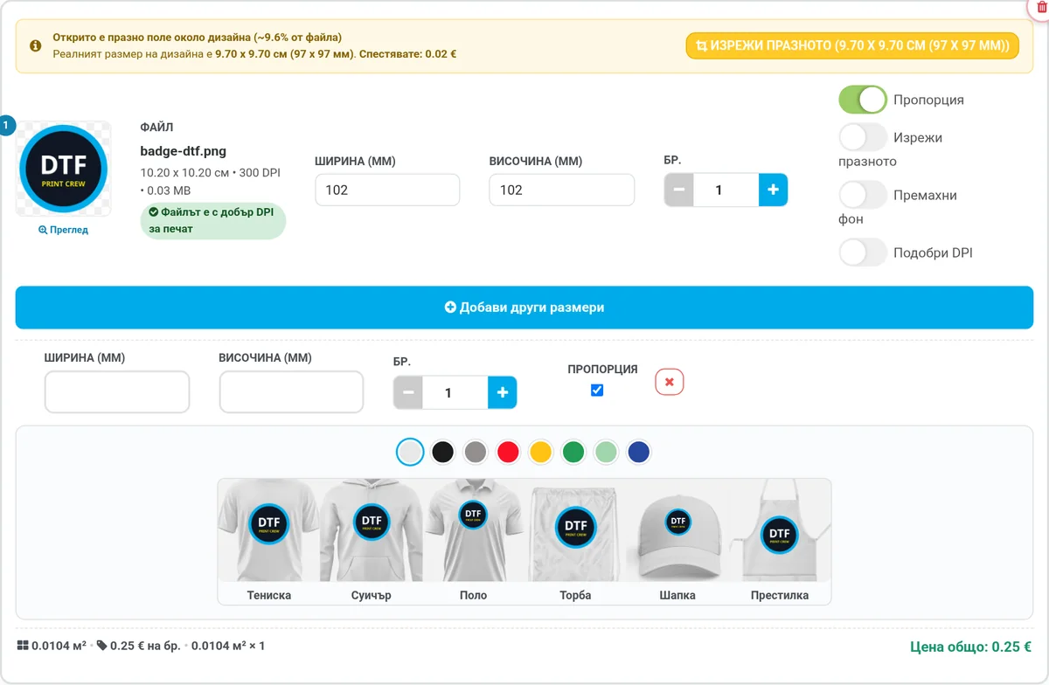Toggle the Пропорция switch off

point(863,100)
